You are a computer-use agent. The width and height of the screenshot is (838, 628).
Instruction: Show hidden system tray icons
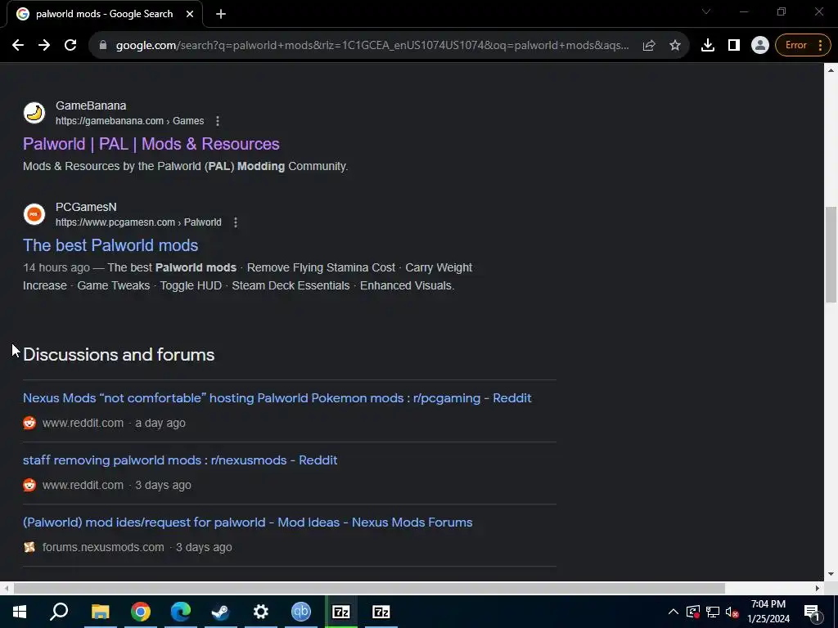point(674,612)
